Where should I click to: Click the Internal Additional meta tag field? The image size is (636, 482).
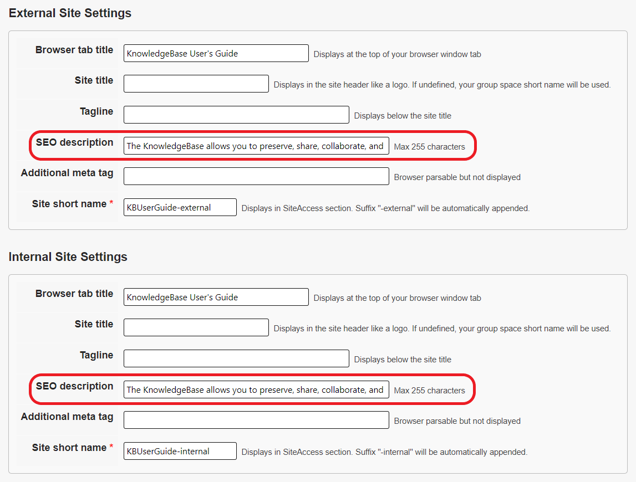256,420
